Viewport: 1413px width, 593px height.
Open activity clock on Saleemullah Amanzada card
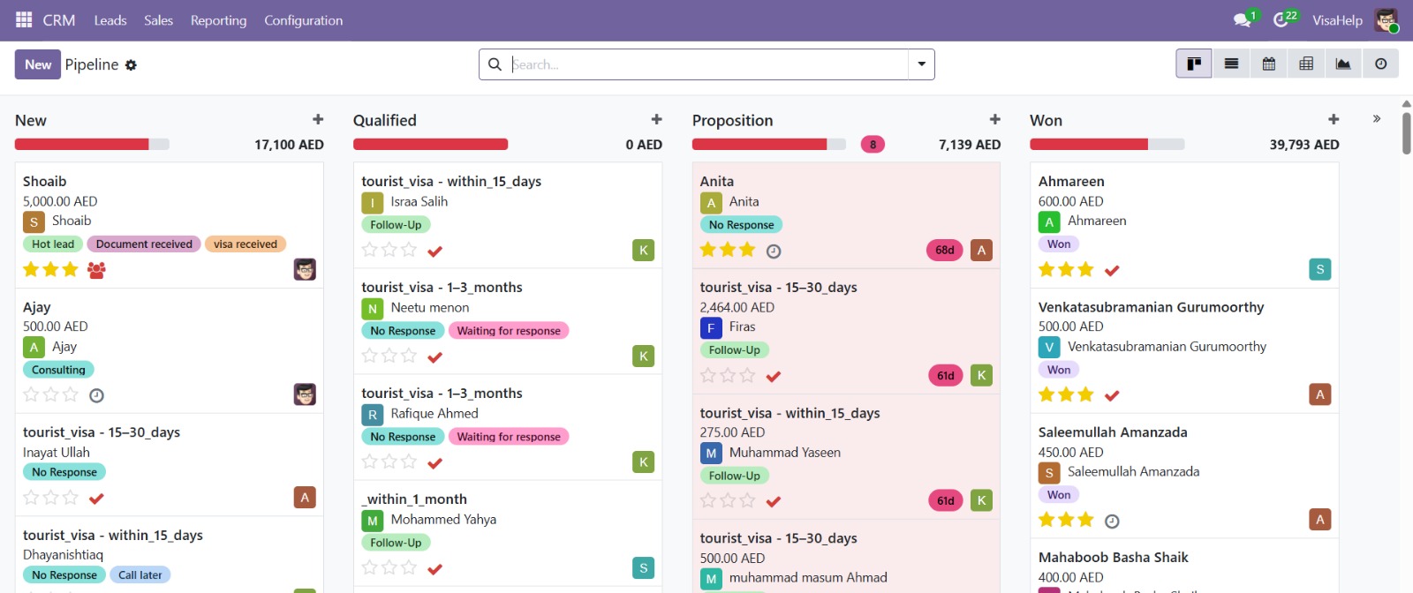[1112, 521]
